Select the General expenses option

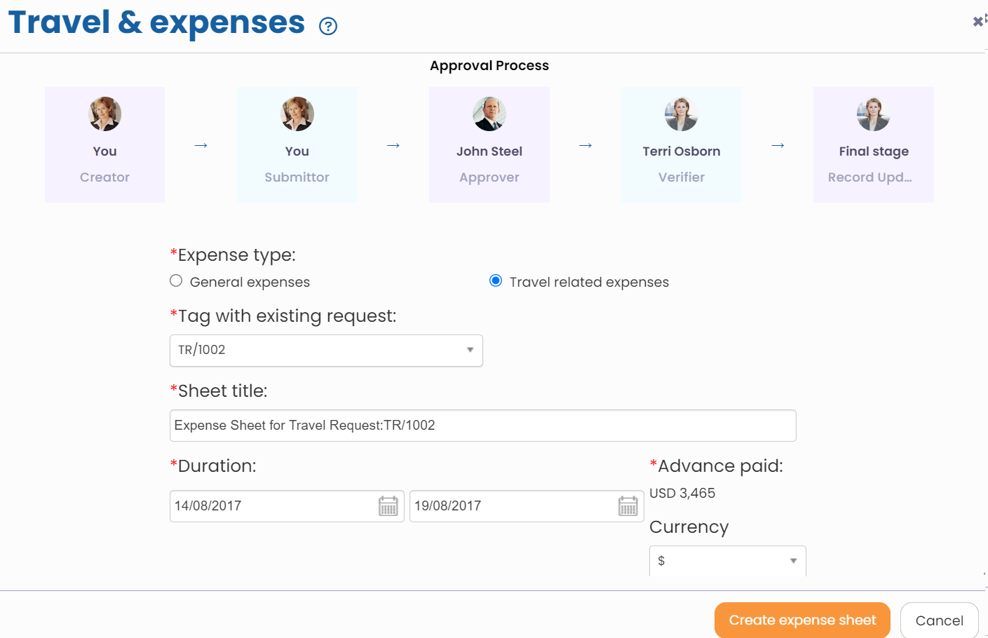pos(175,280)
